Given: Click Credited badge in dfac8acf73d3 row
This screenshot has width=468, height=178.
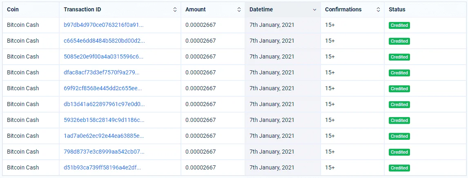Looking at the screenshot, I should (399, 73).
